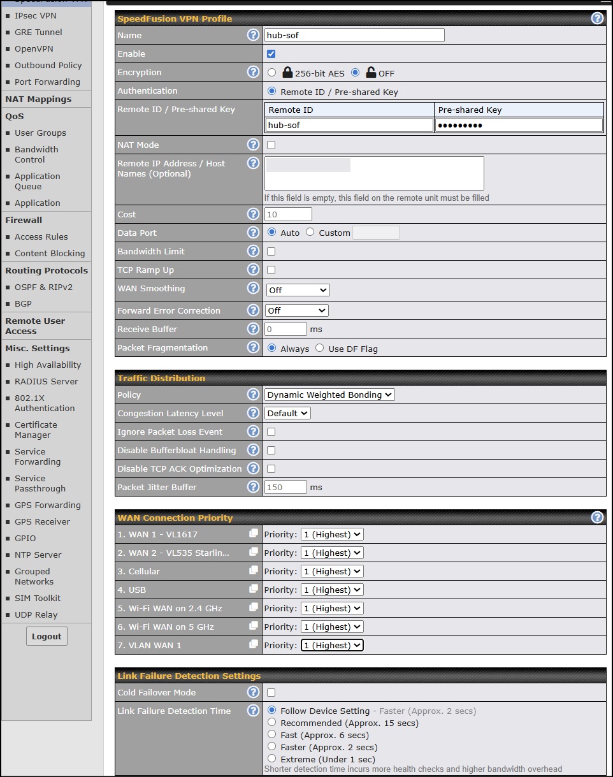Show Receive Buffer help icon
The width and height of the screenshot is (613, 777).
click(253, 329)
